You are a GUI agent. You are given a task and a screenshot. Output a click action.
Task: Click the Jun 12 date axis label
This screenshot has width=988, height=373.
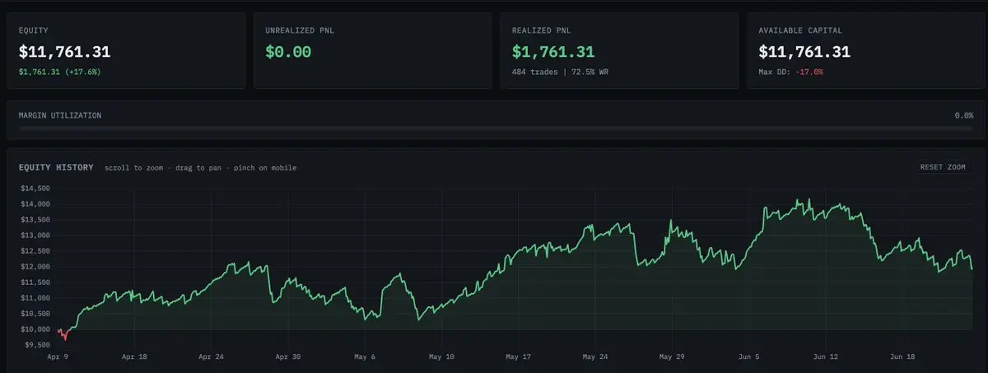824,357
